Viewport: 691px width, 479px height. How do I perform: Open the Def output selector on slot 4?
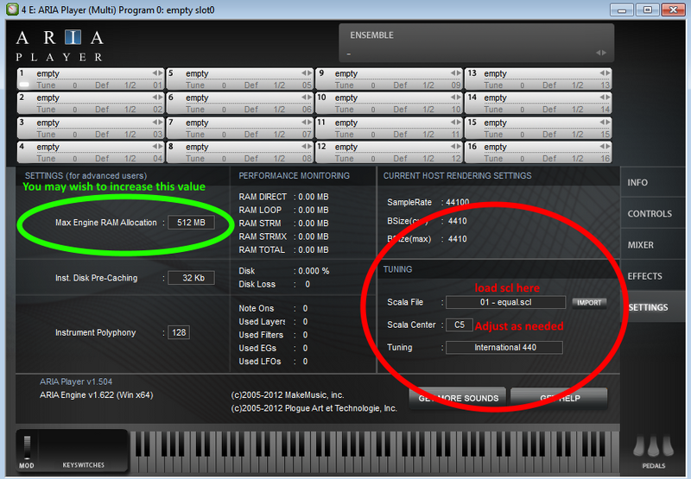pyautogui.click(x=102, y=158)
